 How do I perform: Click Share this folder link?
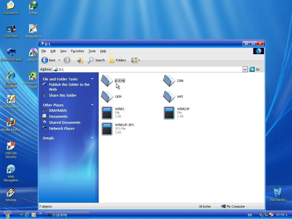coord(63,95)
